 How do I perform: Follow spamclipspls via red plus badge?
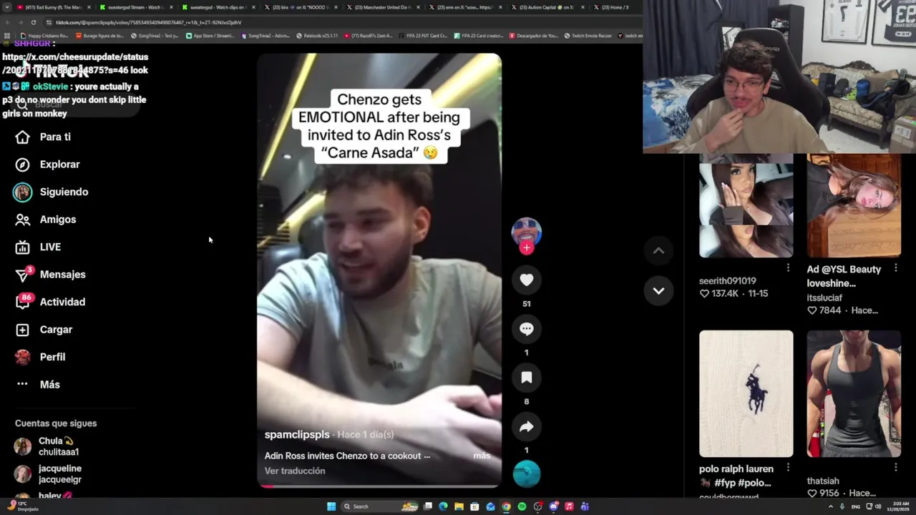(x=527, y=247)
